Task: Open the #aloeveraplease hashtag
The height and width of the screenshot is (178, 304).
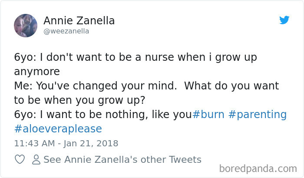Action: (x=58, y=129)
